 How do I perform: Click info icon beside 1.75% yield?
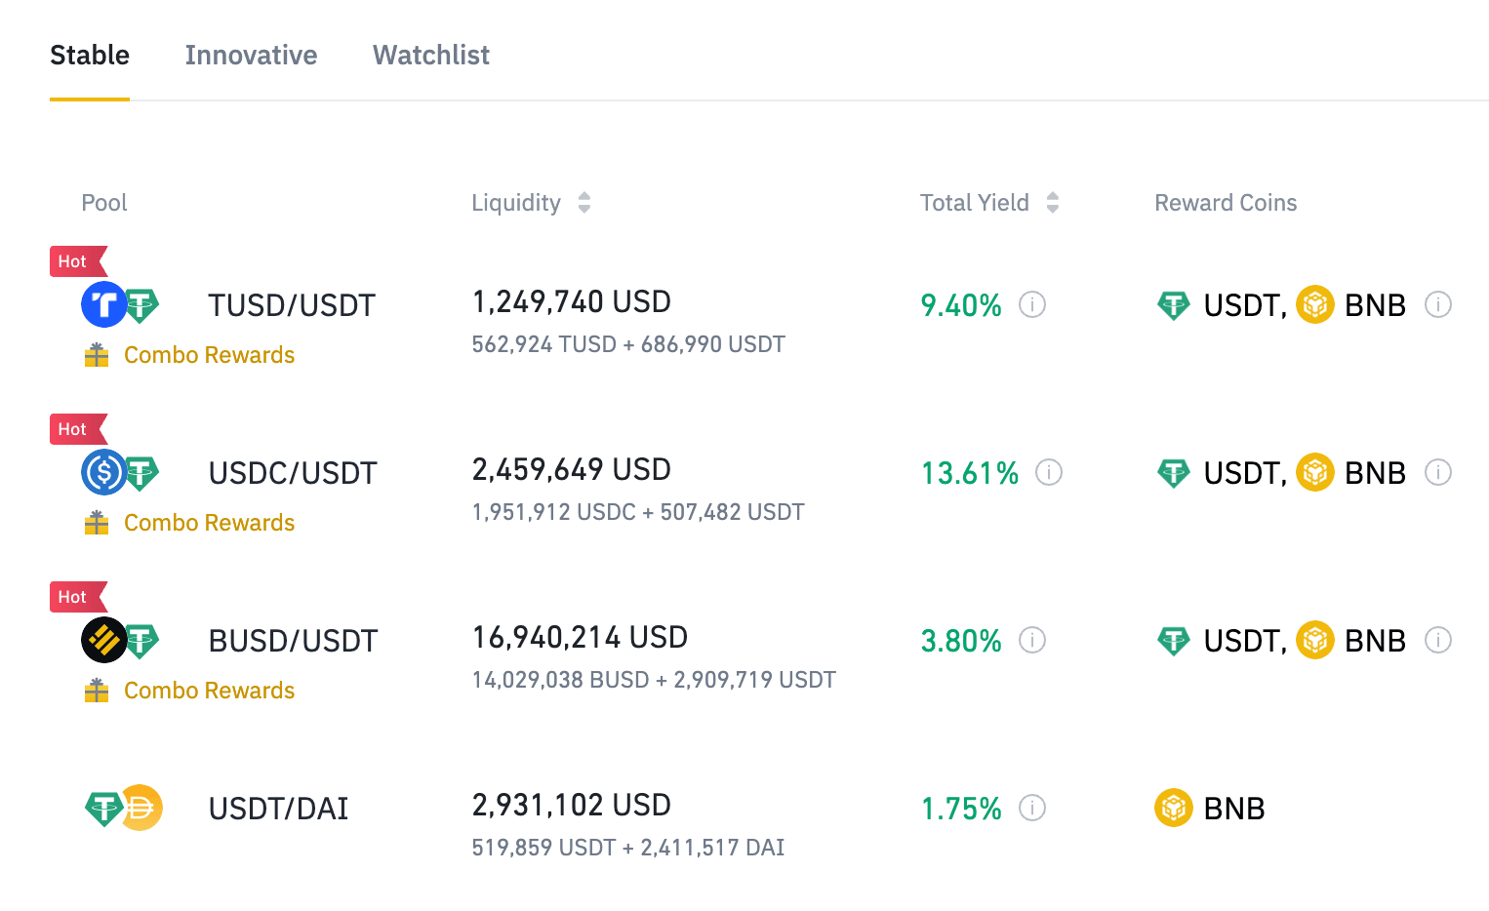coord(1031,808)
